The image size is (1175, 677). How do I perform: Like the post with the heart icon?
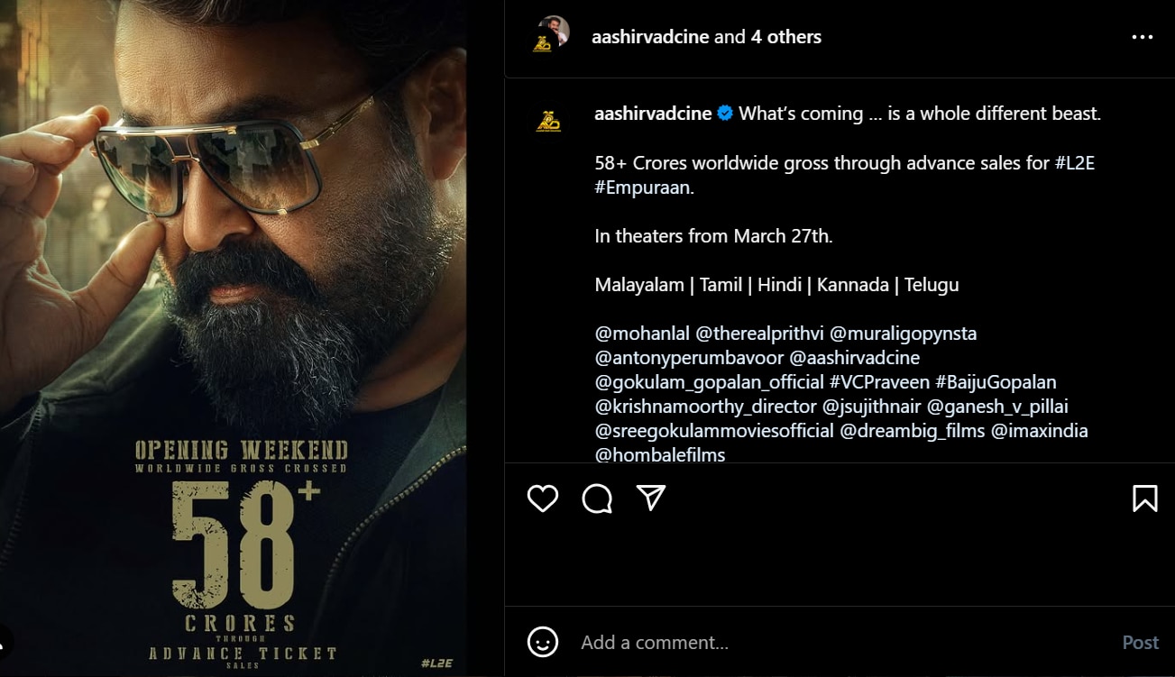[x=543, y=499]
